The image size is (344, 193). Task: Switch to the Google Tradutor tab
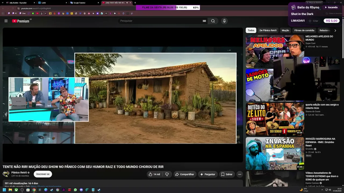85,3
